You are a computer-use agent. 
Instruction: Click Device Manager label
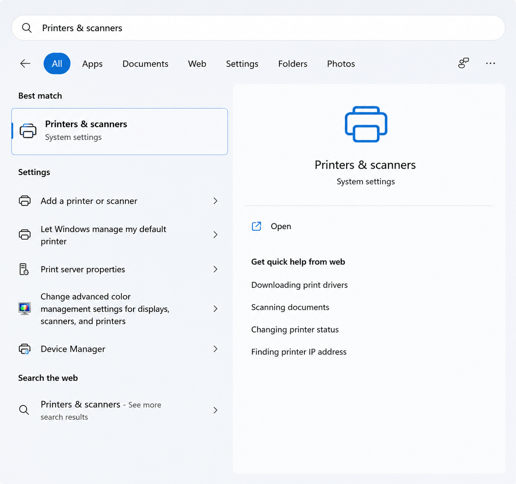click(73, 349)
